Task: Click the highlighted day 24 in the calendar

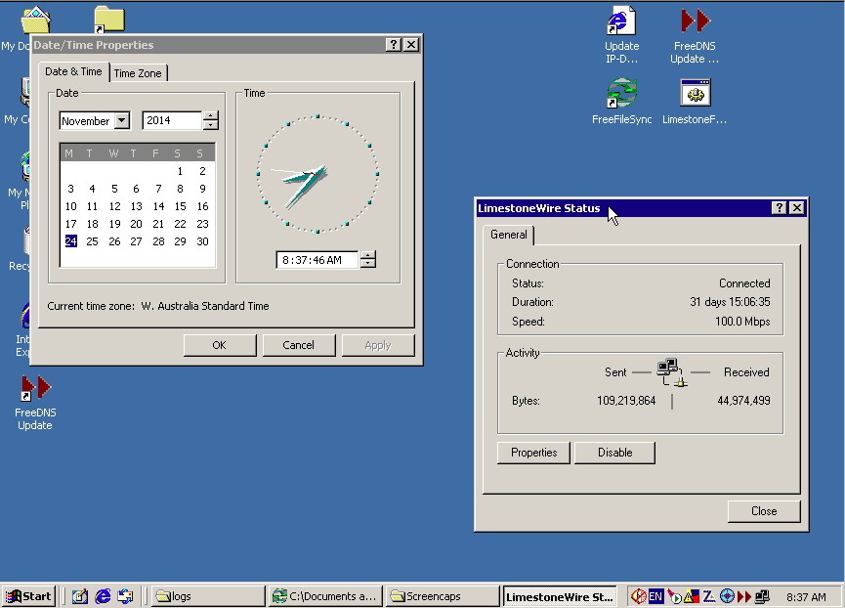Action: [71, 240]
